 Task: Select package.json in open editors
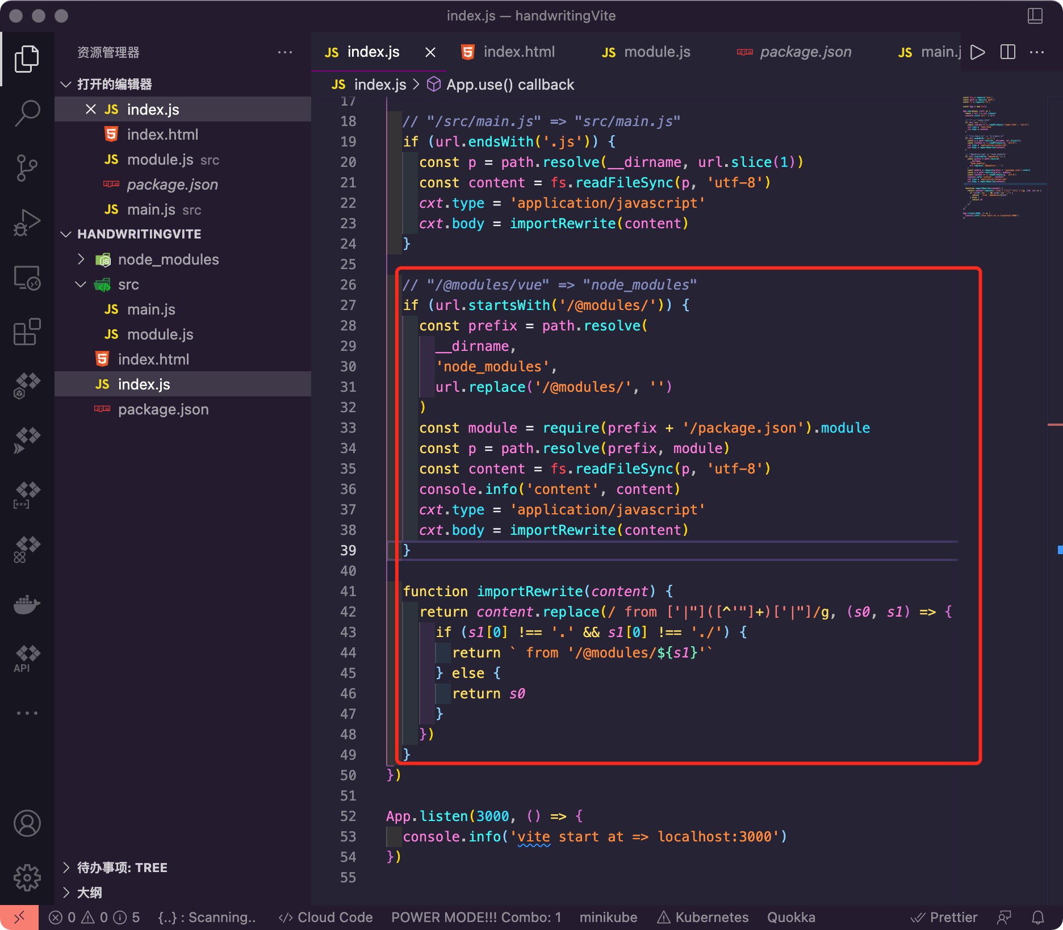[x=183, y=185]
